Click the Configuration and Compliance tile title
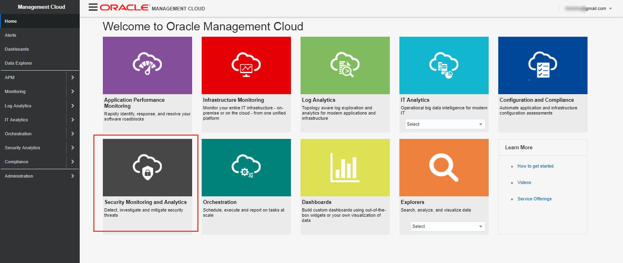Viewport: 623px width, 263px height. pyautogui.click(x=537, y=100)
